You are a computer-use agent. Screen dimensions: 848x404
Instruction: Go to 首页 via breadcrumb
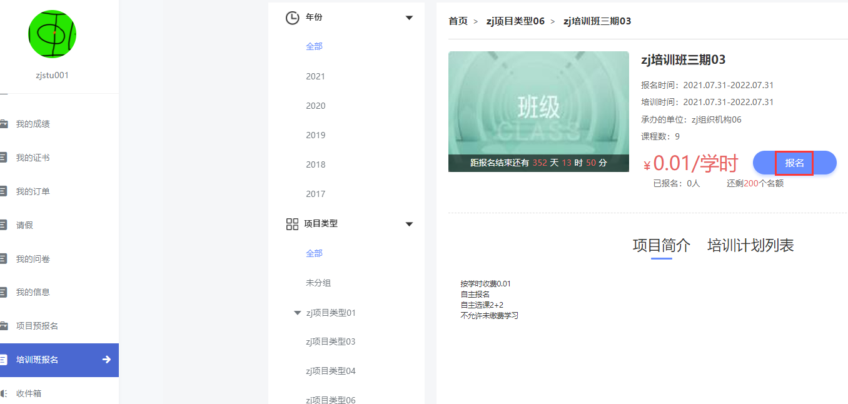(x=458, y=21)
